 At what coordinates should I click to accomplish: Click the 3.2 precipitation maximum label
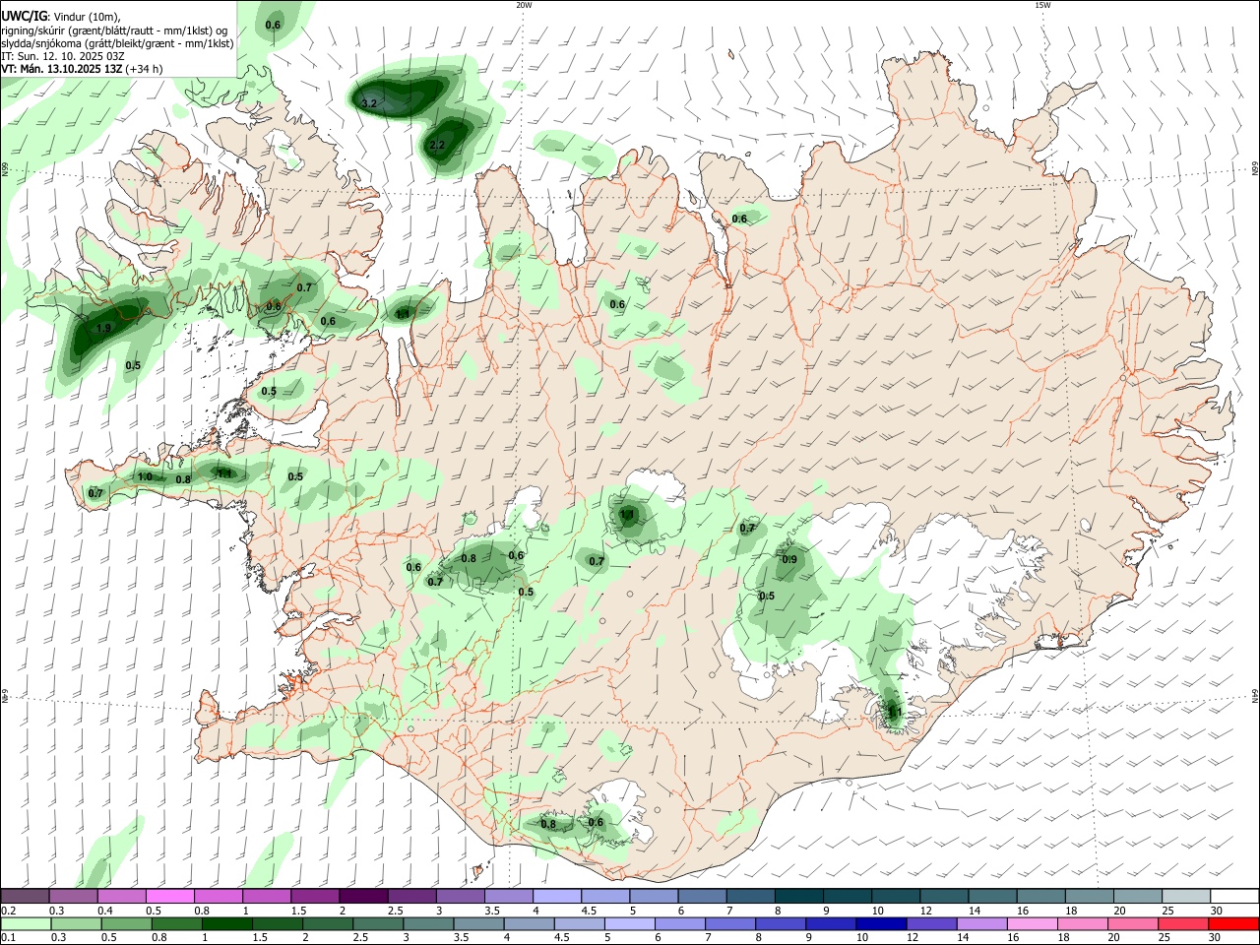coord(370,102)
